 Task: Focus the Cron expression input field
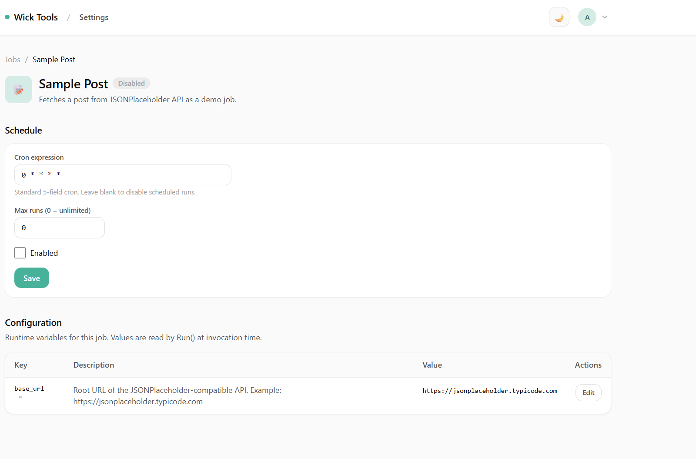tap(123, 174)
